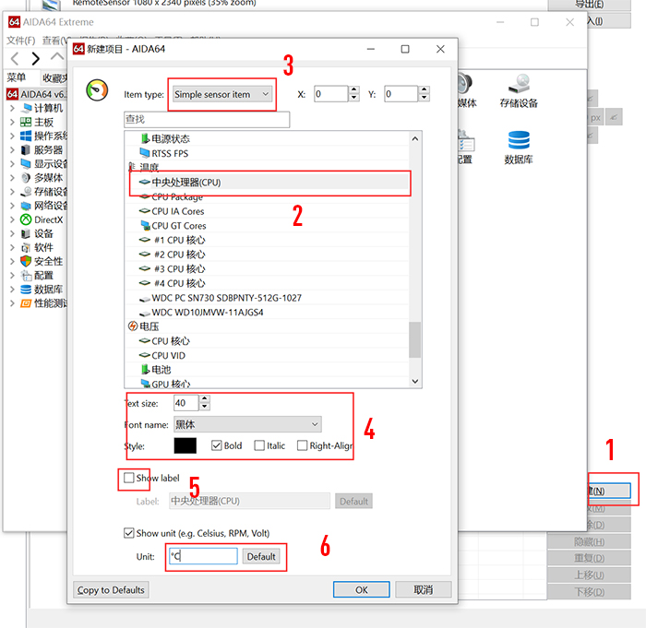Screen dimensions: 646x628
Task: Click the OK button
Action: click(x=361, y=589)
